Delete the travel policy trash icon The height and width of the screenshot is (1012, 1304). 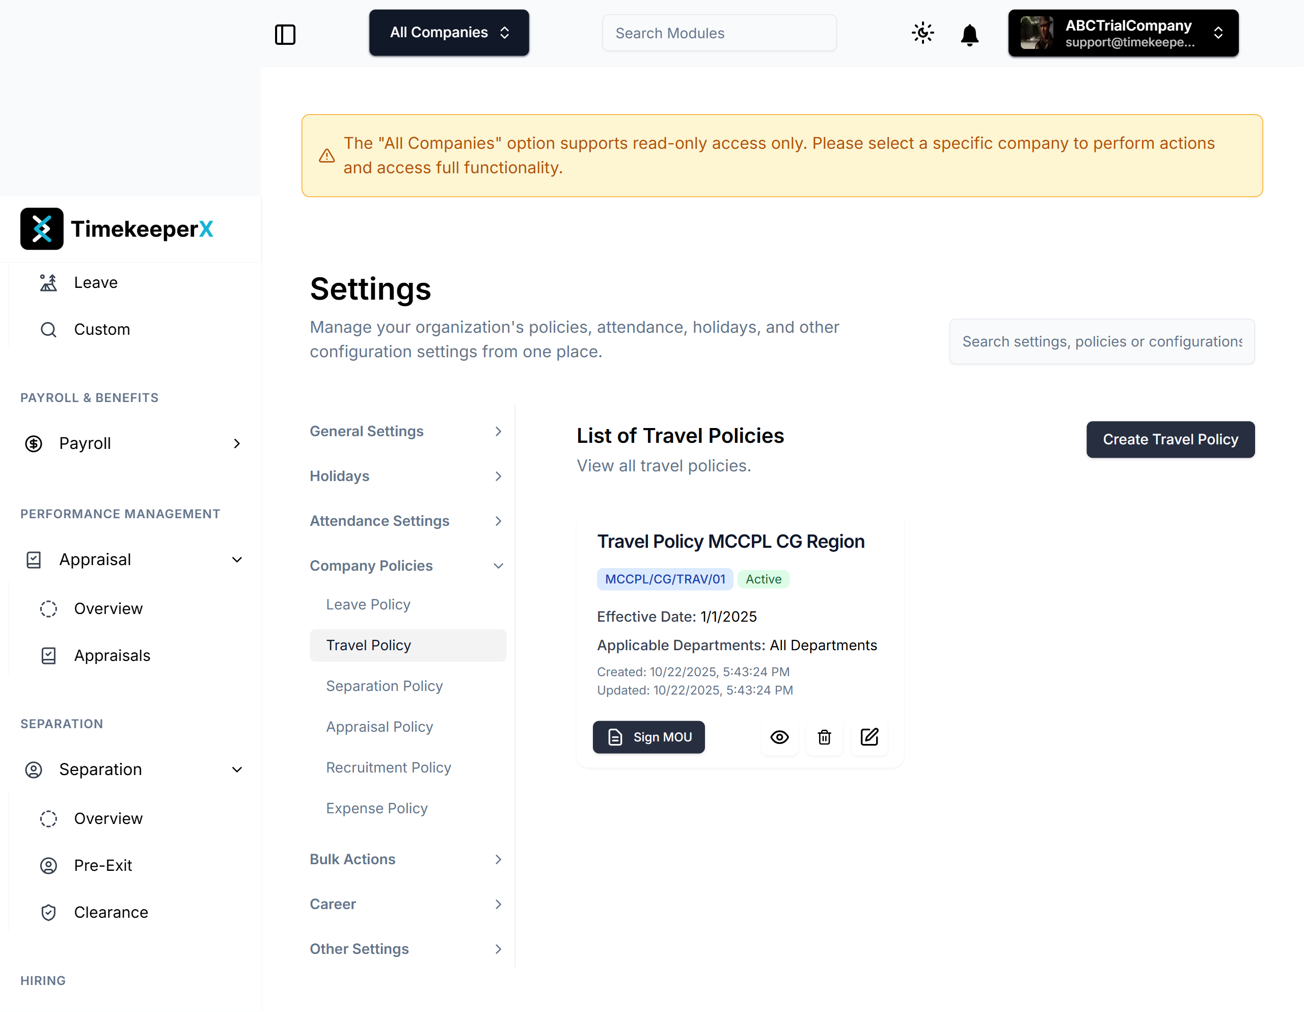tap(824, 737)
